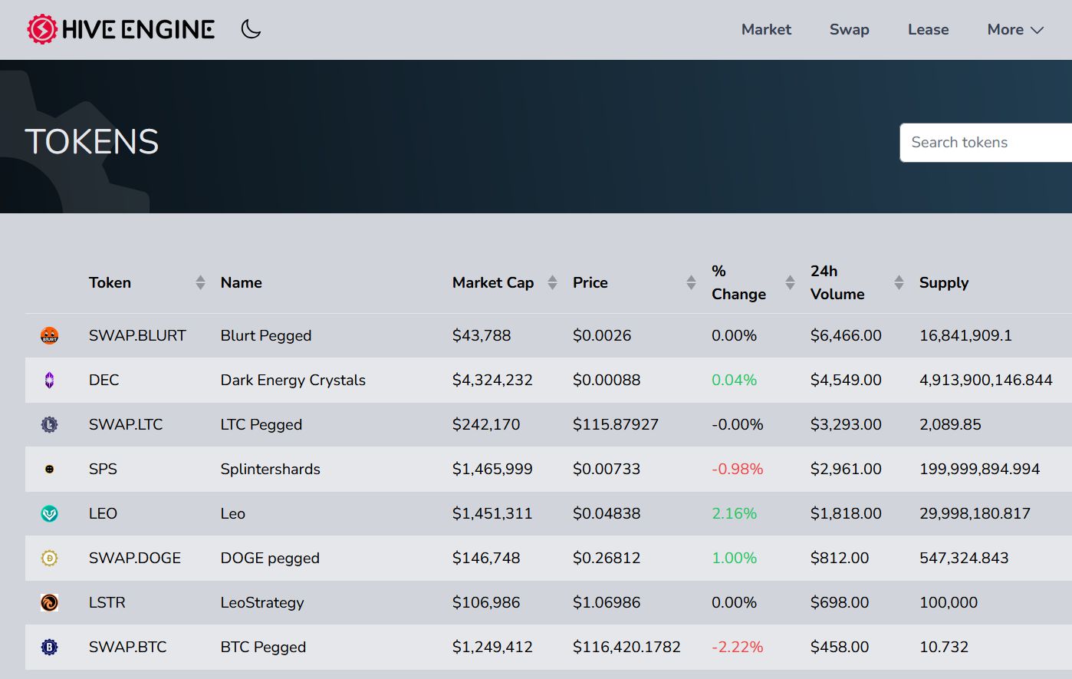Focus the Search tokens field
The height and width of the screenshot is (679, 1072).
pos(986,142)
